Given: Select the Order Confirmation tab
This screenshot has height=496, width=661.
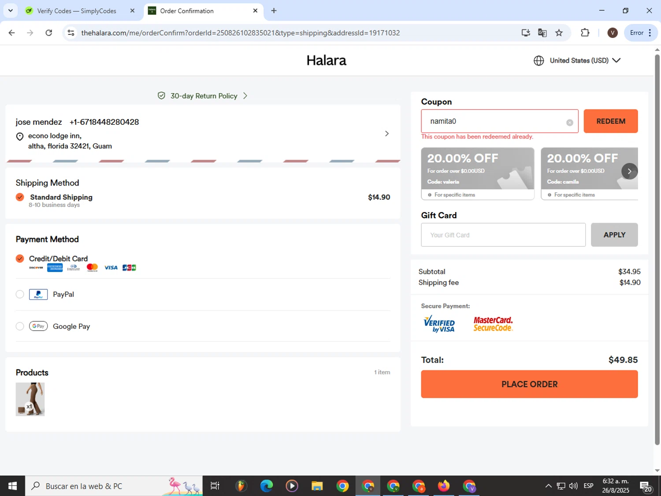Looking at the screenshot, I should (199, 11).
